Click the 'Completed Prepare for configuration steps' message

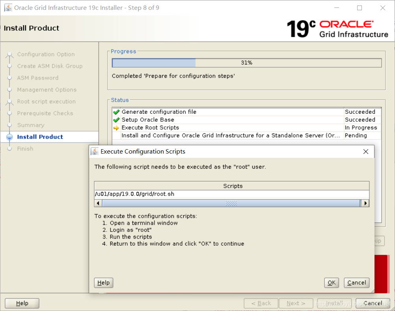(173, 76)
